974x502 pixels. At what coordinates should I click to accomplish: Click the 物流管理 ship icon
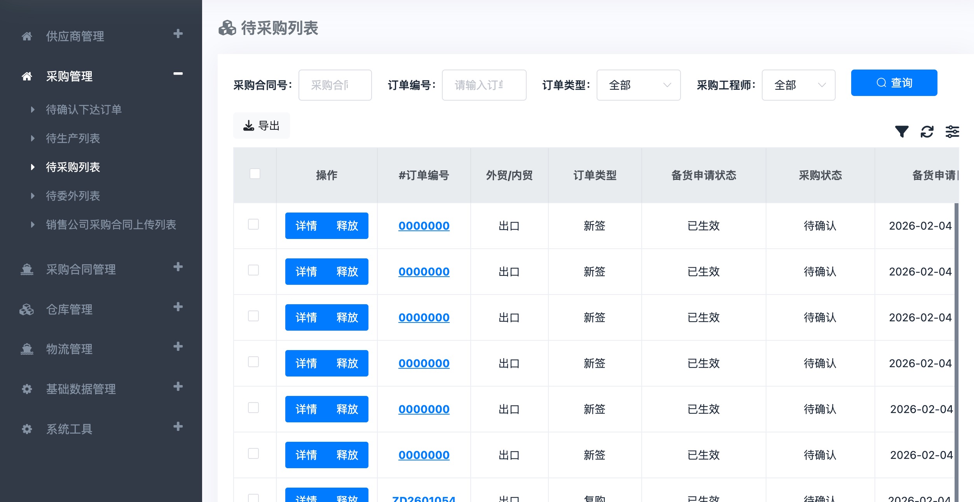pos(27,349)
